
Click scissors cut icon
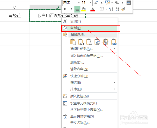coord(65,21)
